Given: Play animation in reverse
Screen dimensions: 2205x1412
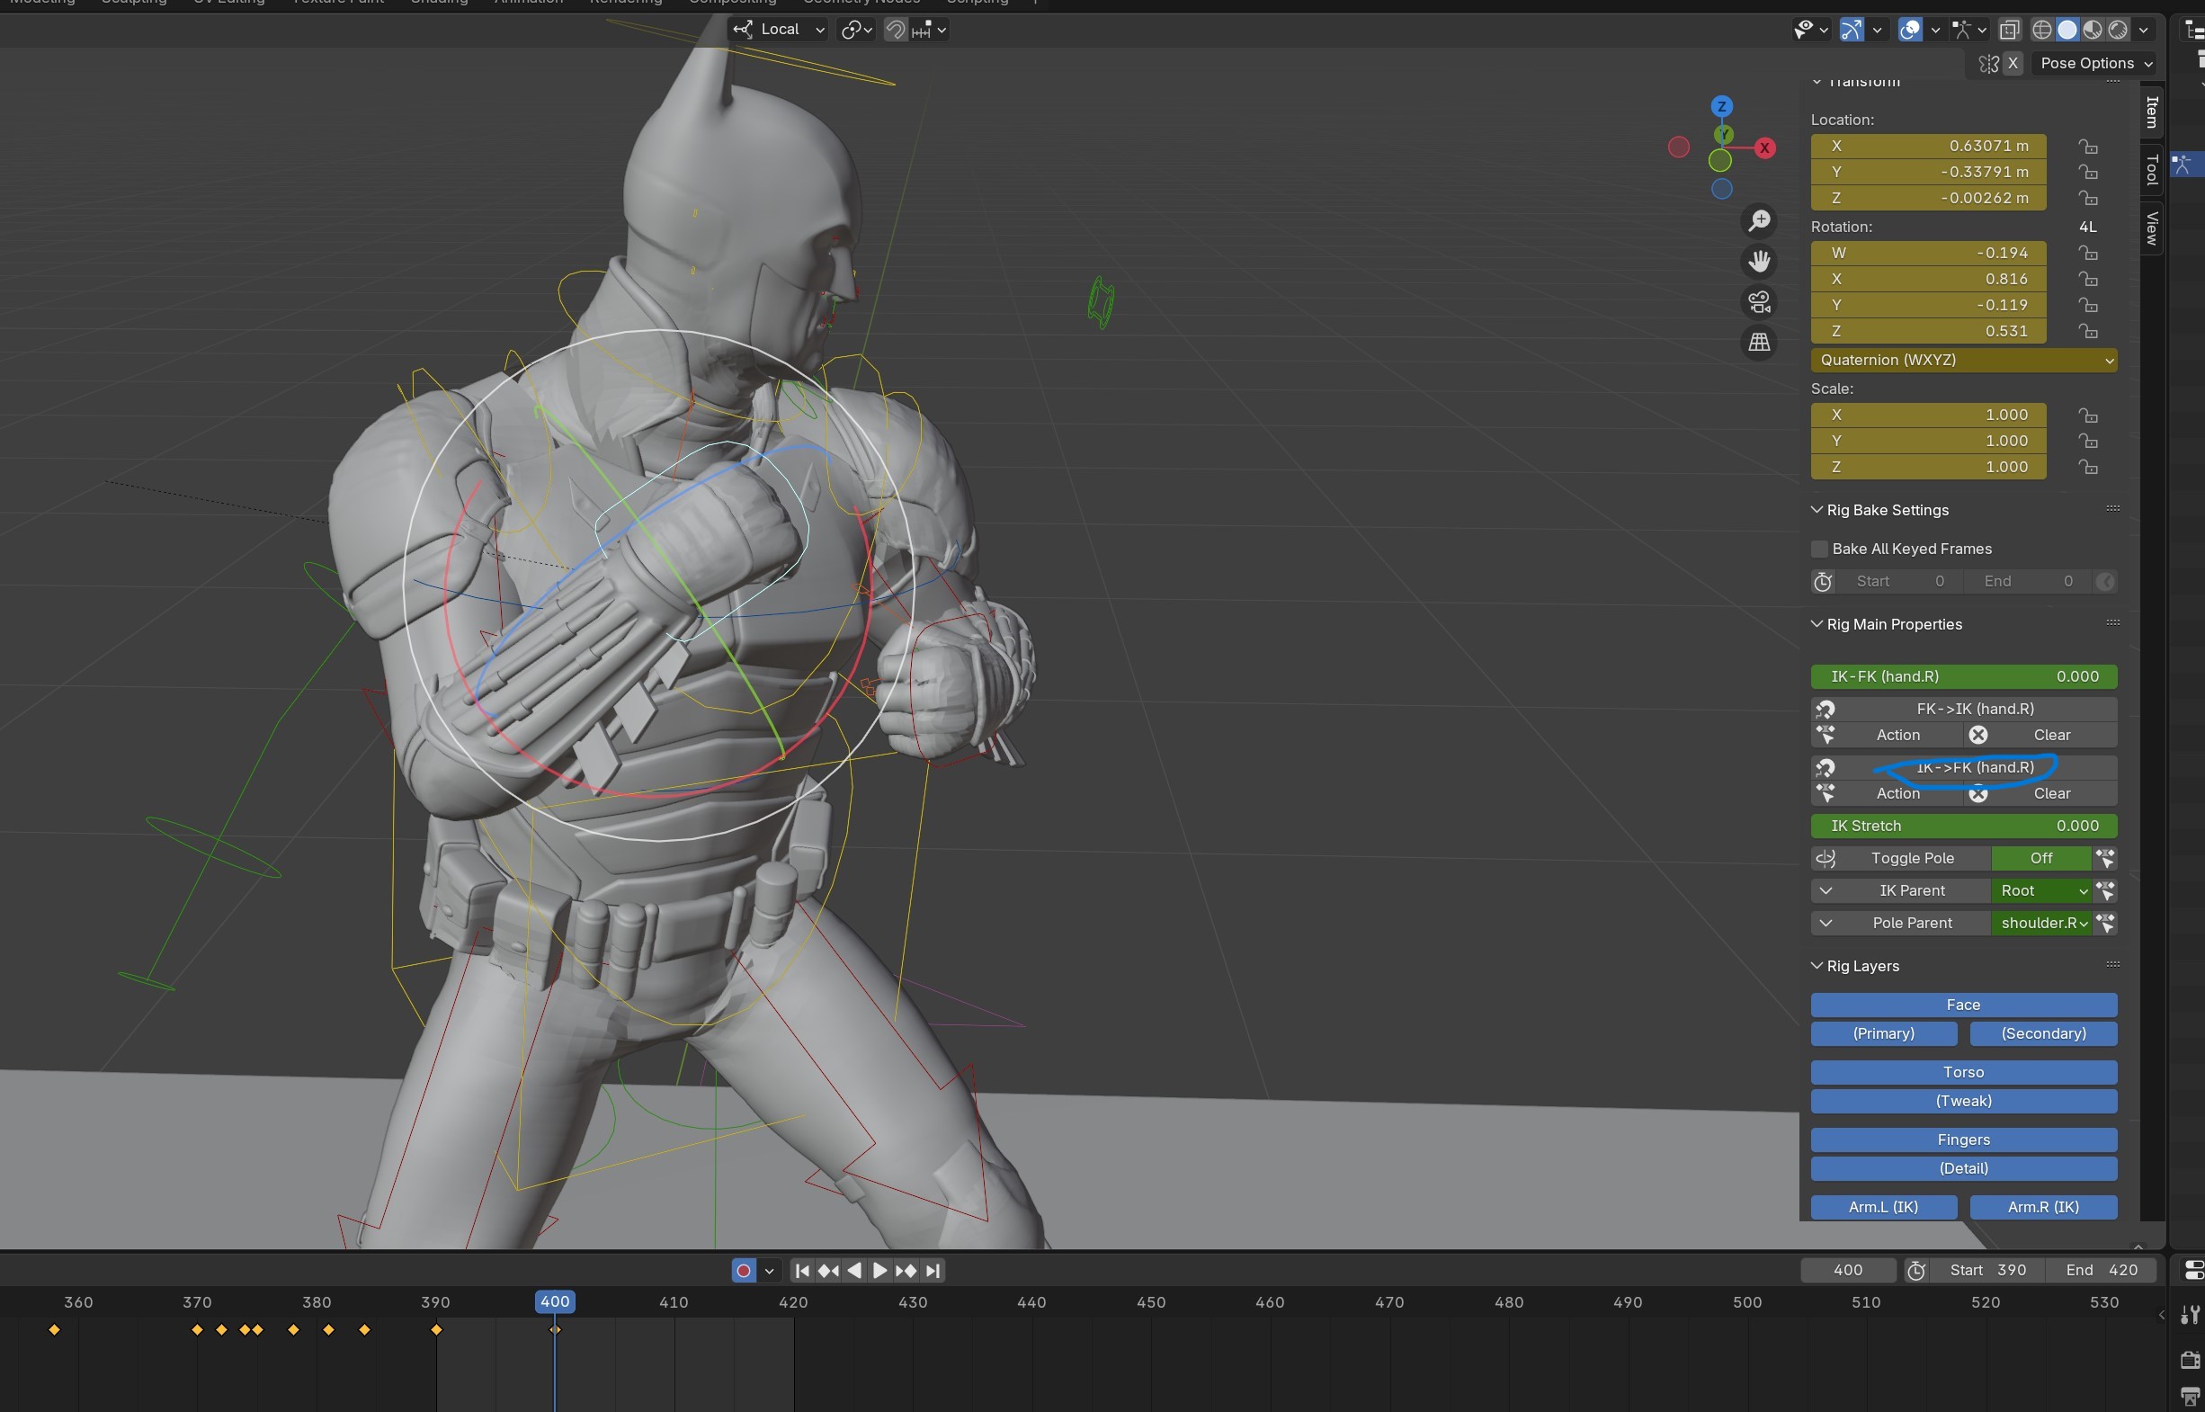Looking at the screenshot, I should [x=853, y=1271].
